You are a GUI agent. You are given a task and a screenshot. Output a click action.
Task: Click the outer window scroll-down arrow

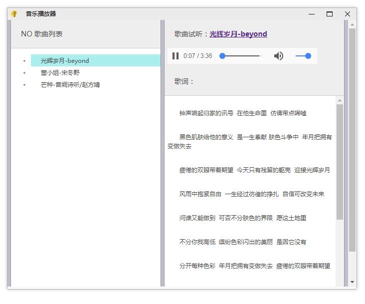click(x=352, y=282)
